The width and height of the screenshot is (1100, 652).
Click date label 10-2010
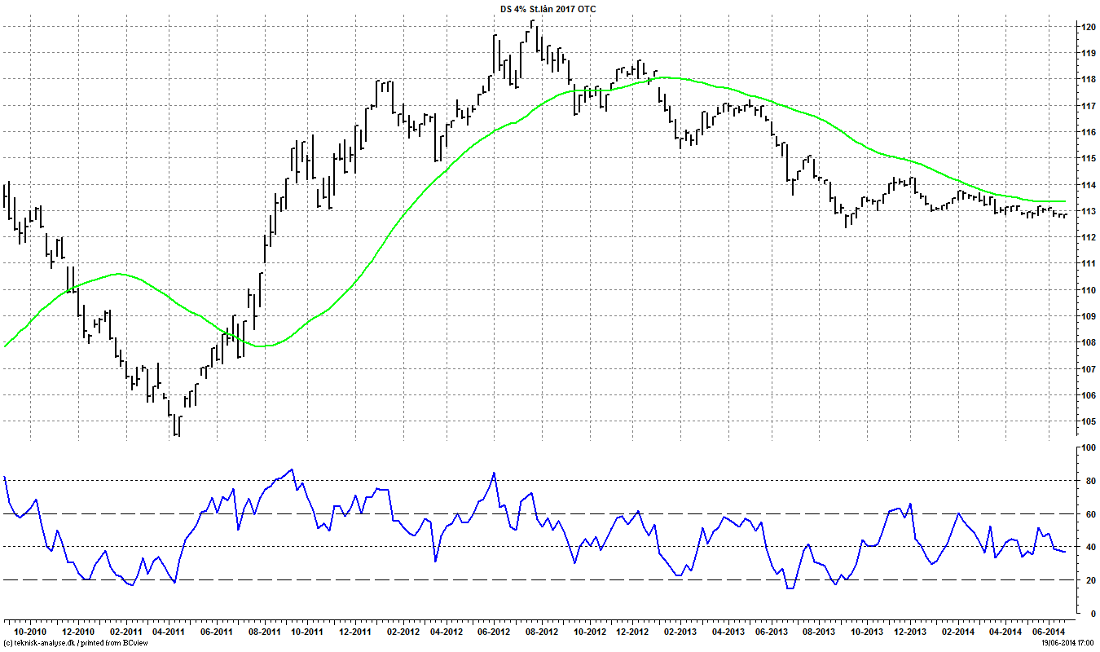[30, 631]
